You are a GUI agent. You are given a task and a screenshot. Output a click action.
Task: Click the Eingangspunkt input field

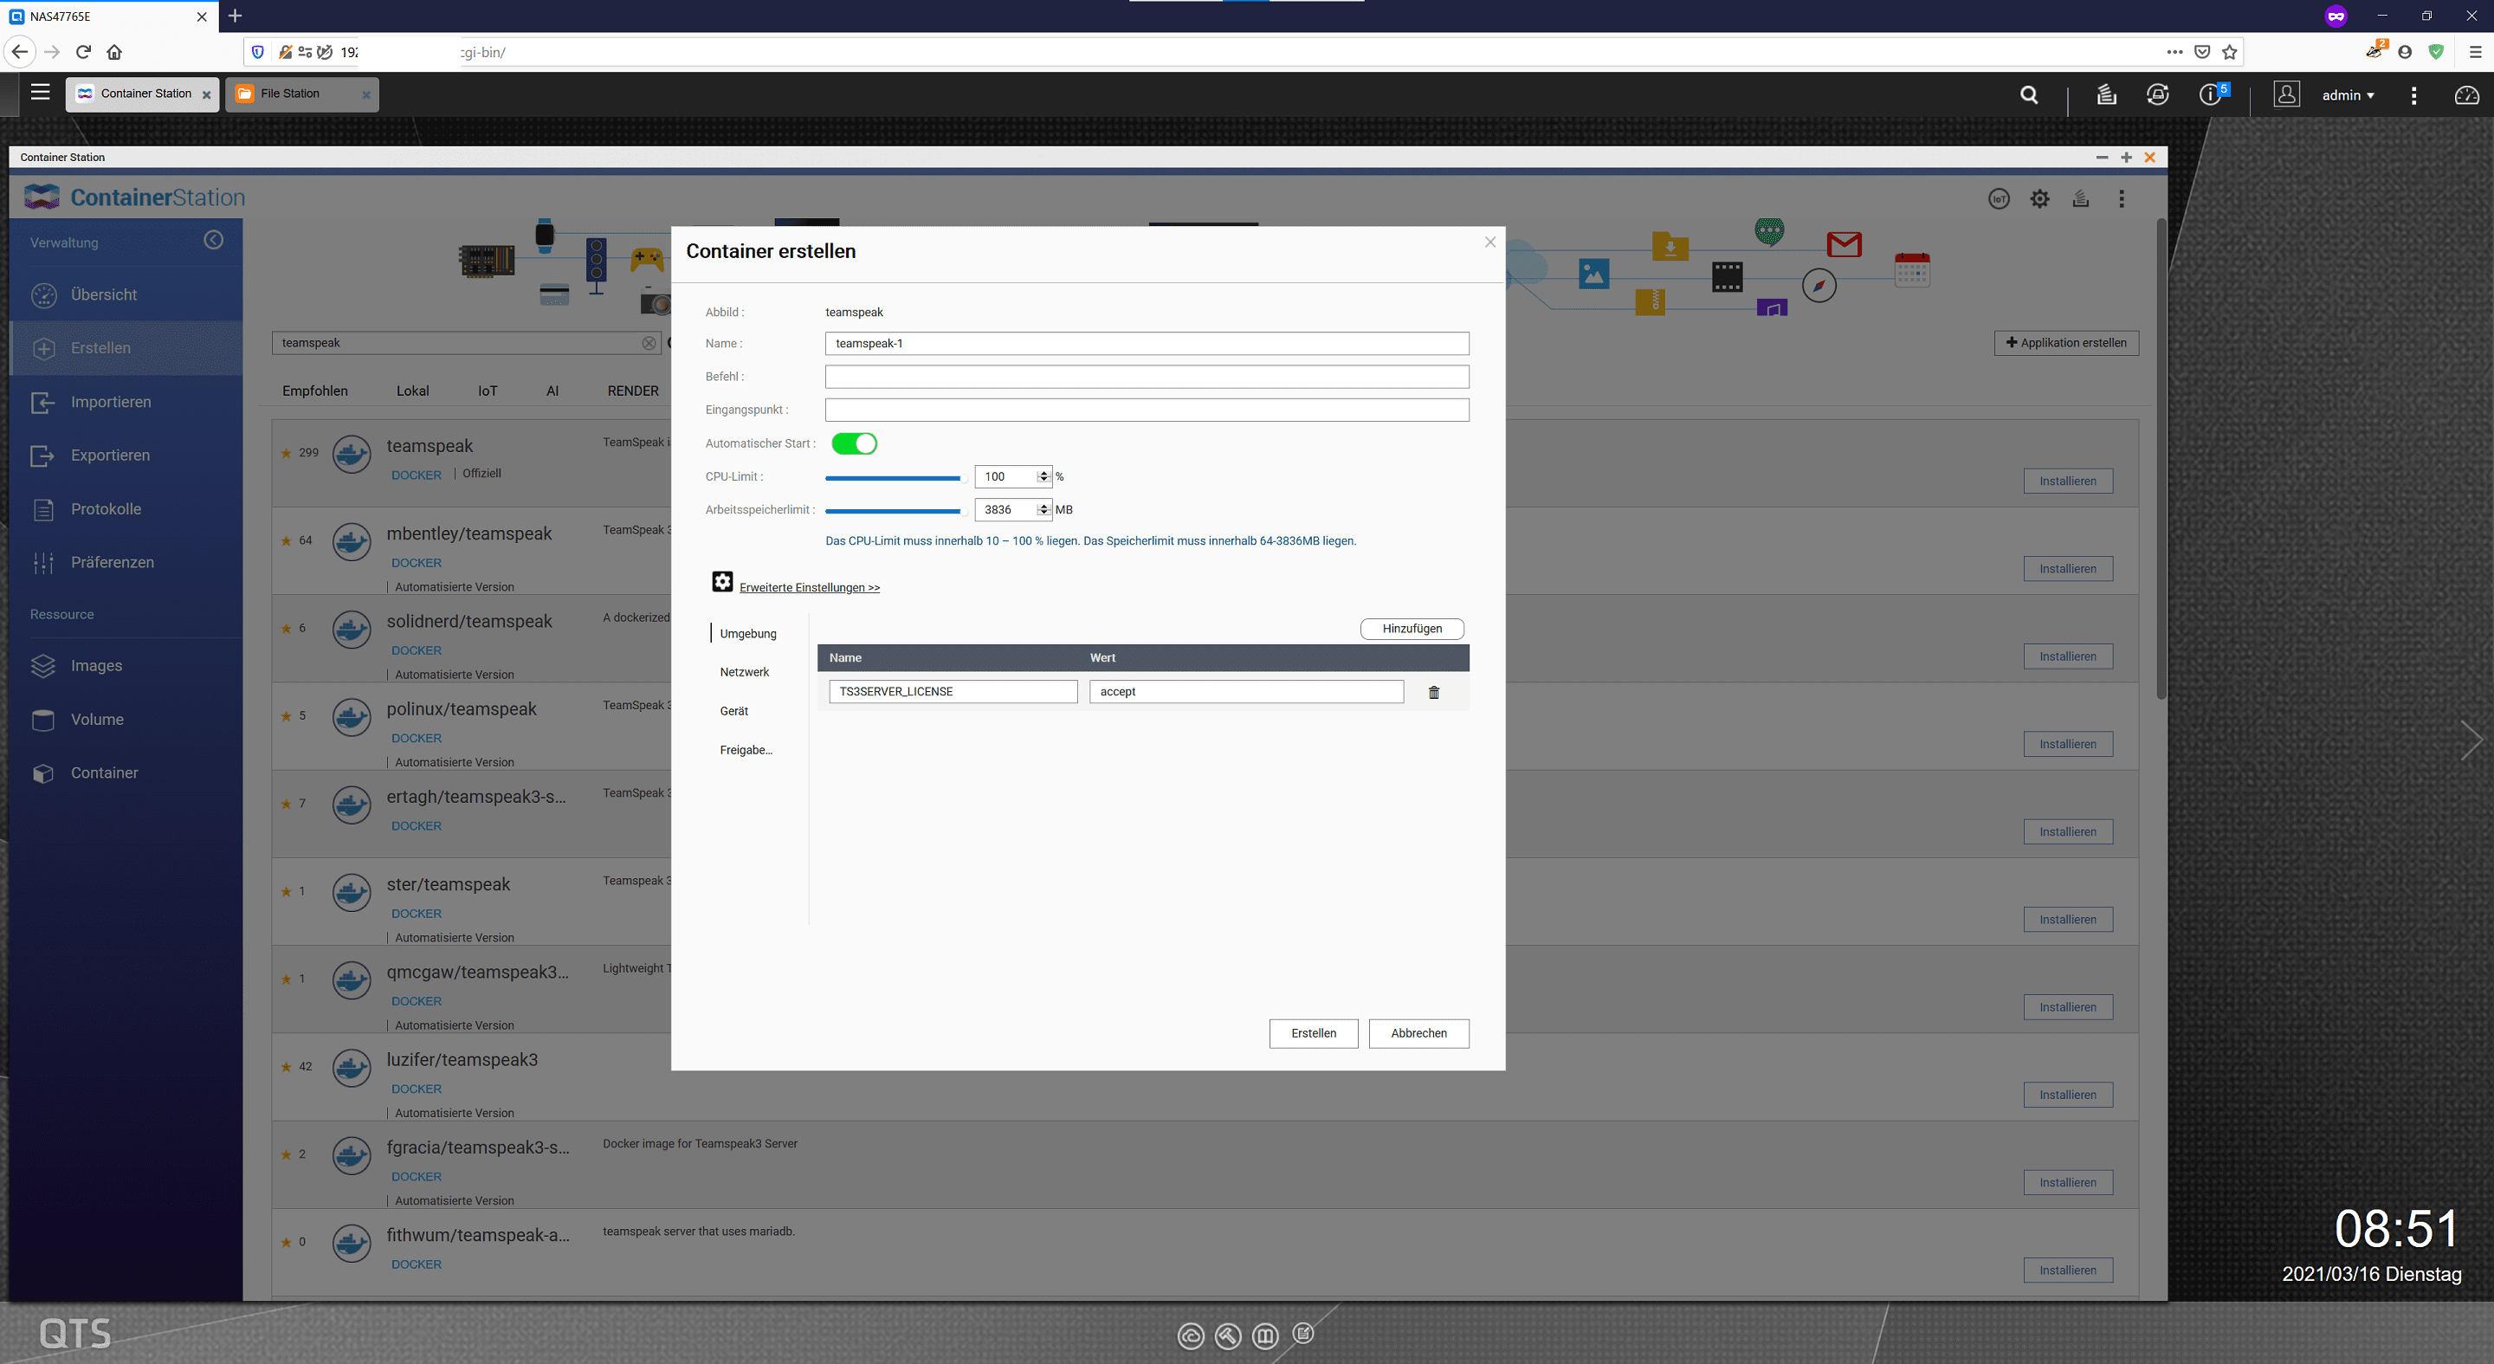(x=1147, y=410)
